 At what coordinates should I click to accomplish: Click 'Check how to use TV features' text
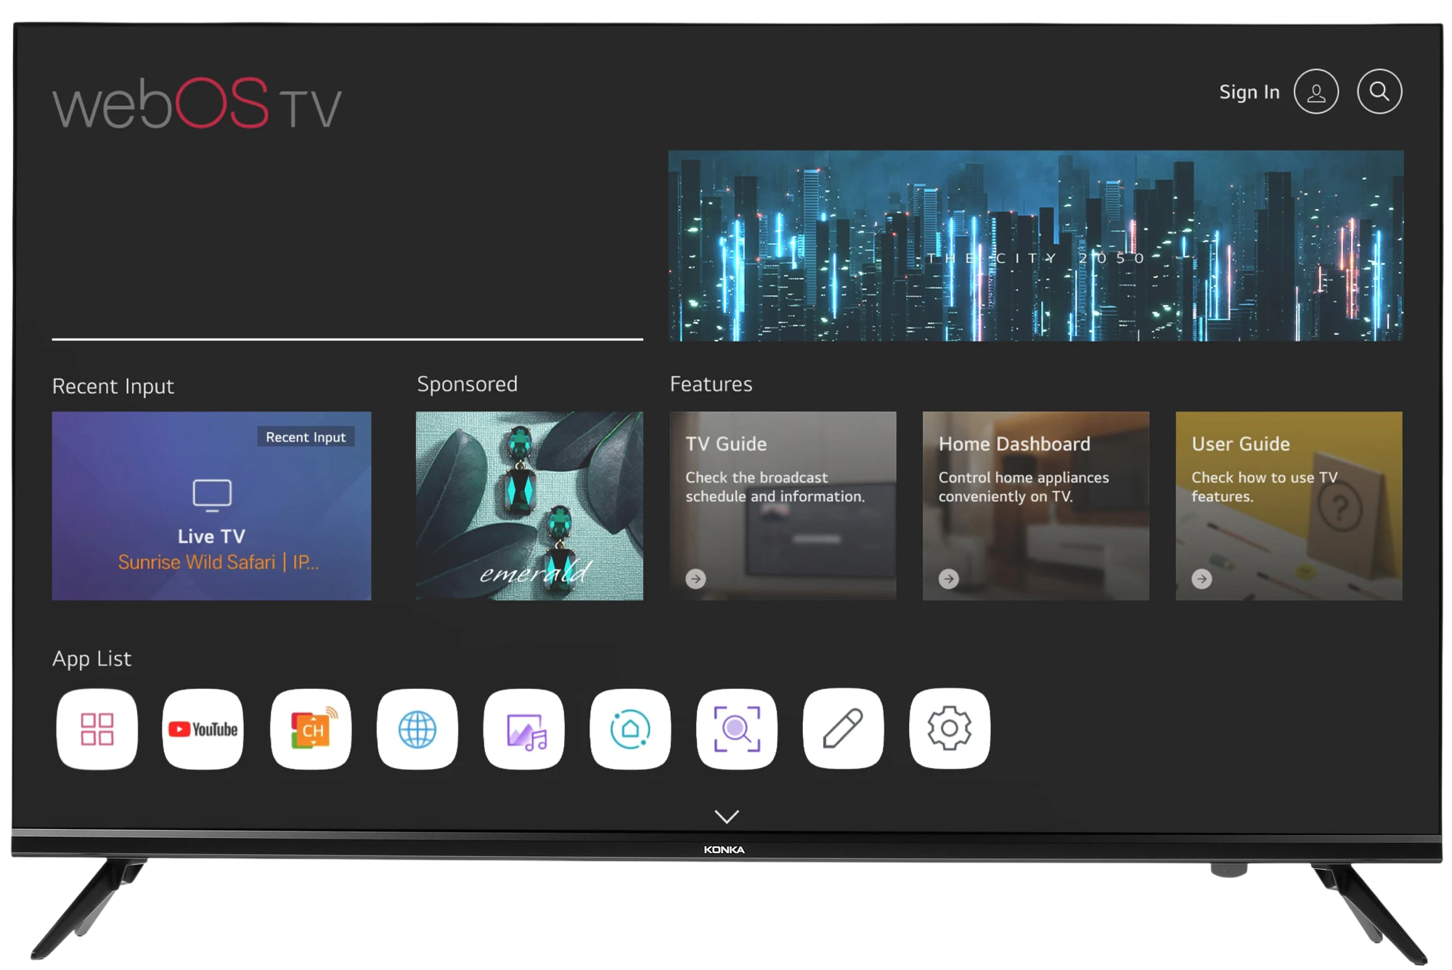(x=1264, y=487)
